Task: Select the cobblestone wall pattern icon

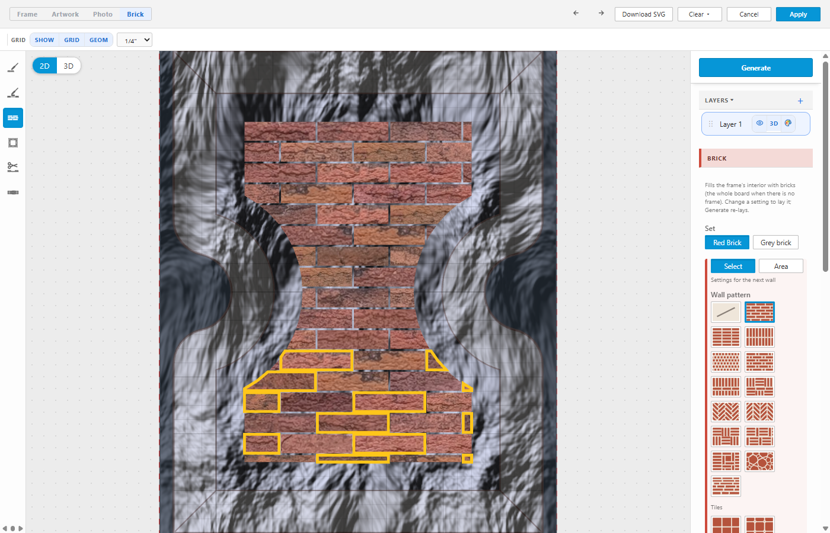Action: [x=760, y=461]
